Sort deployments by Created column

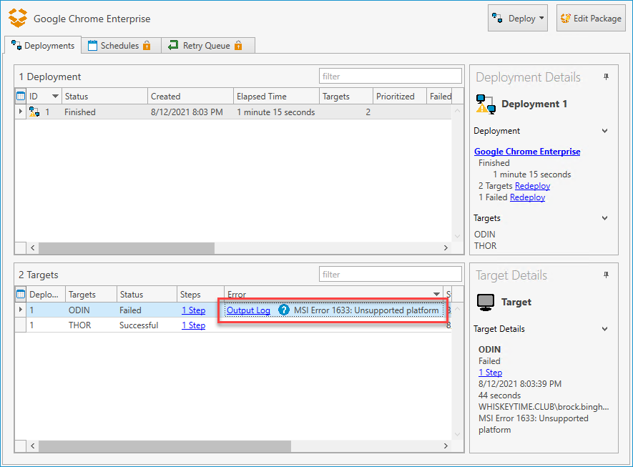click(x=190, y=96)
